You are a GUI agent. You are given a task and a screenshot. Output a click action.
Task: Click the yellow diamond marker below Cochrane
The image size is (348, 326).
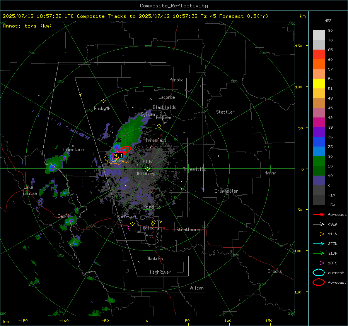(132, 224)
